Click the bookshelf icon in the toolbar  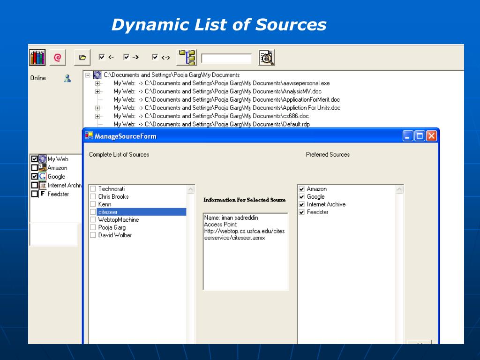click(x=37, y=57)
